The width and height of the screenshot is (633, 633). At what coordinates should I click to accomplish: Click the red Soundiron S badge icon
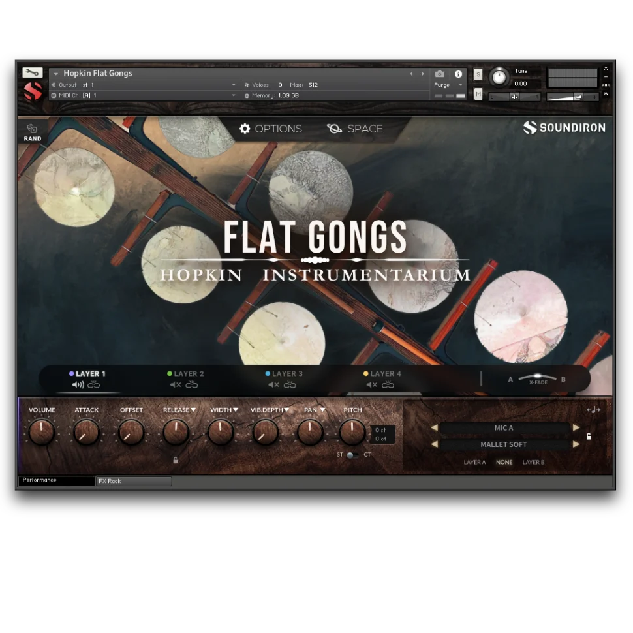33,91
